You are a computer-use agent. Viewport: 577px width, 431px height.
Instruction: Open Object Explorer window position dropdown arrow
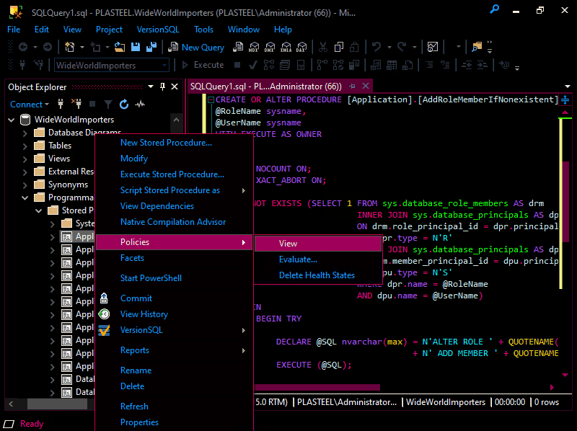coord(151,86)
